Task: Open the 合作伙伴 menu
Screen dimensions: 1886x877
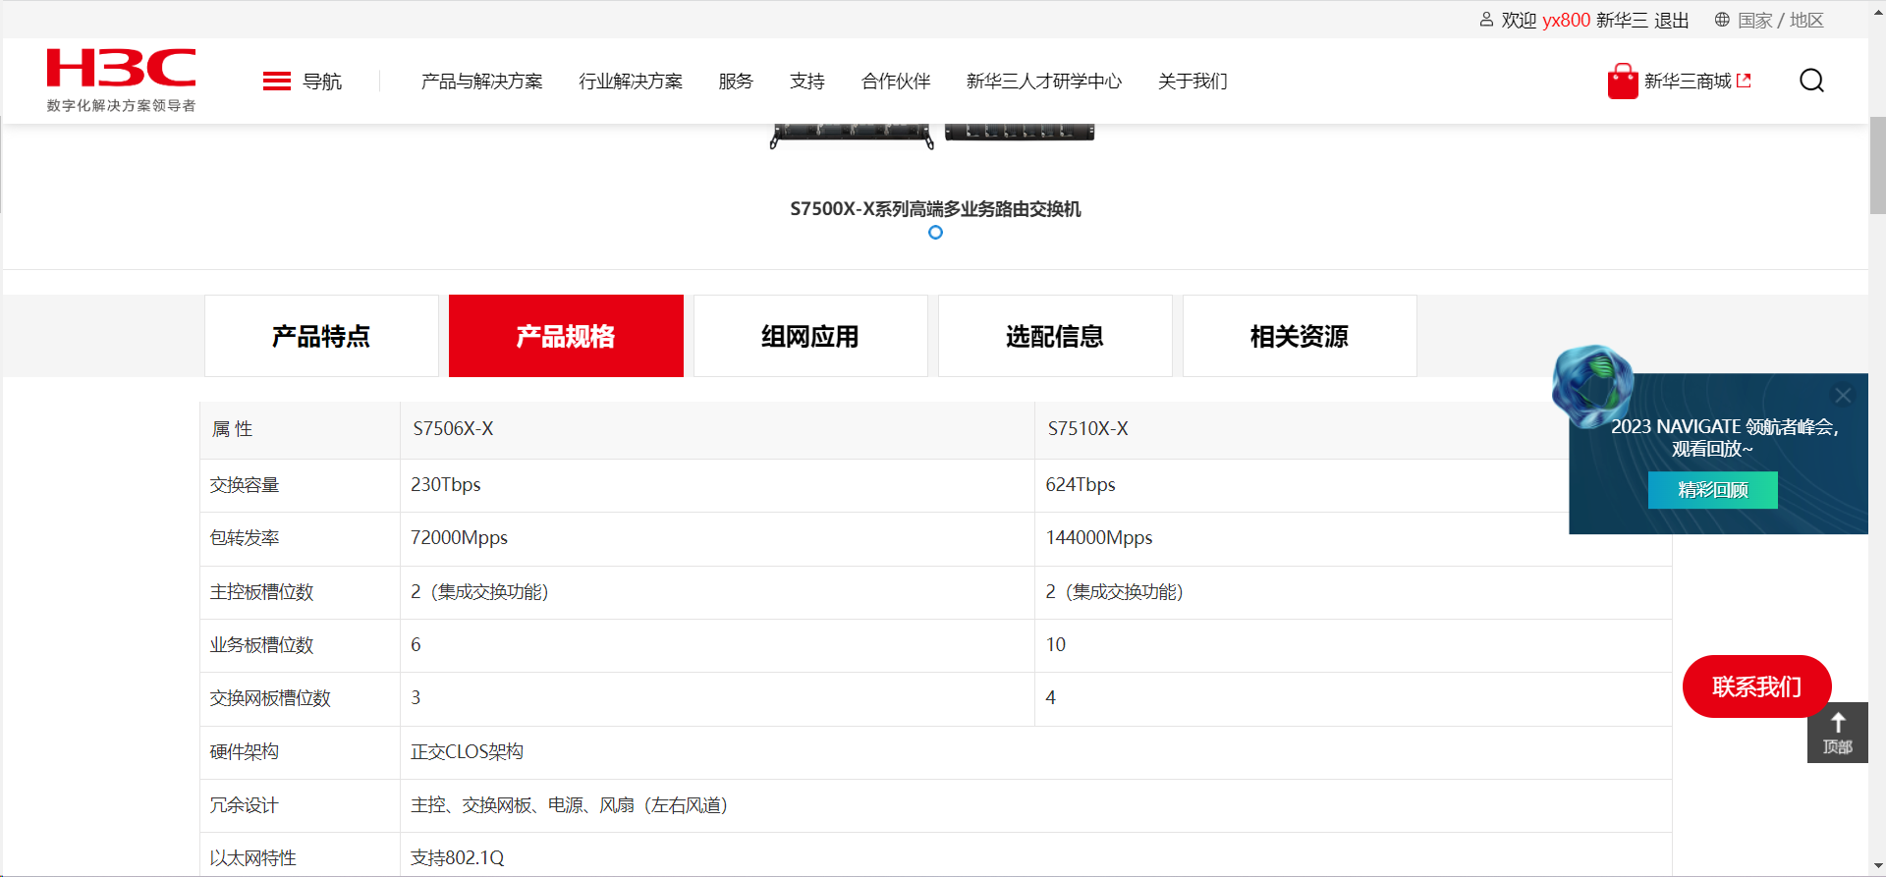Action: click(896, 82)
